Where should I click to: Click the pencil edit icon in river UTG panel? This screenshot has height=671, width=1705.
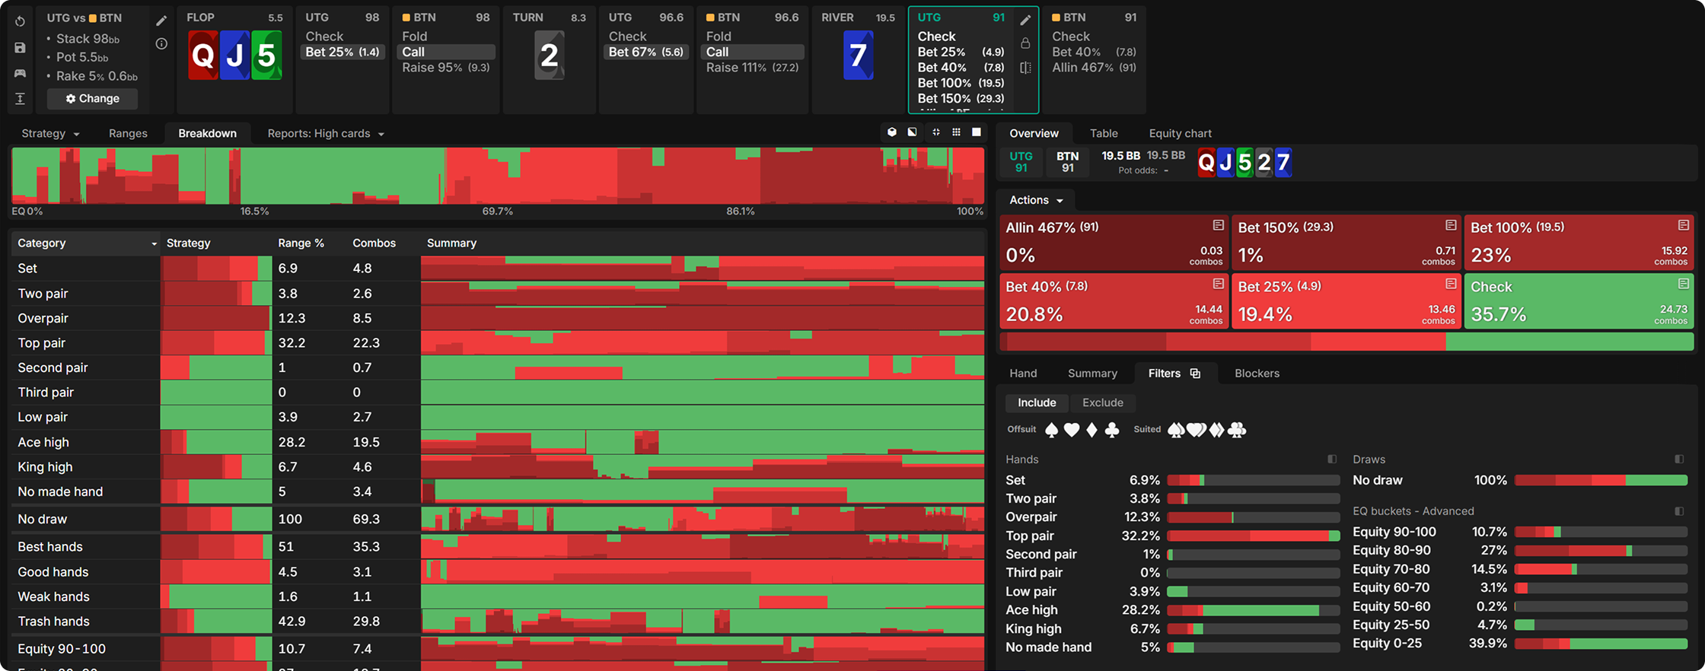[1025, 20]
